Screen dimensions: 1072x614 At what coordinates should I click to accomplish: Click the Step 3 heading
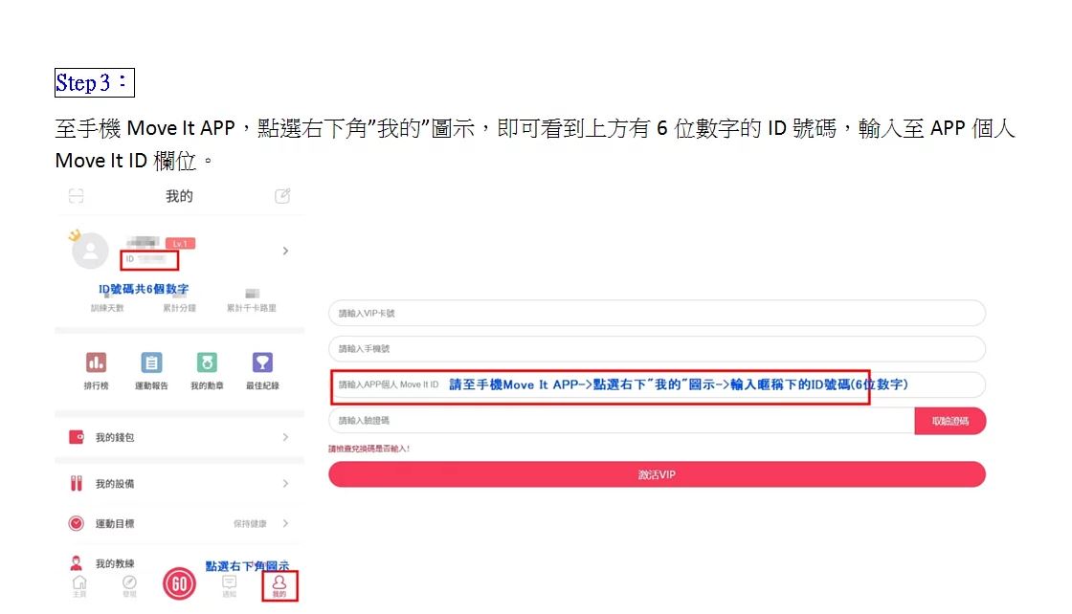(95, 82)
